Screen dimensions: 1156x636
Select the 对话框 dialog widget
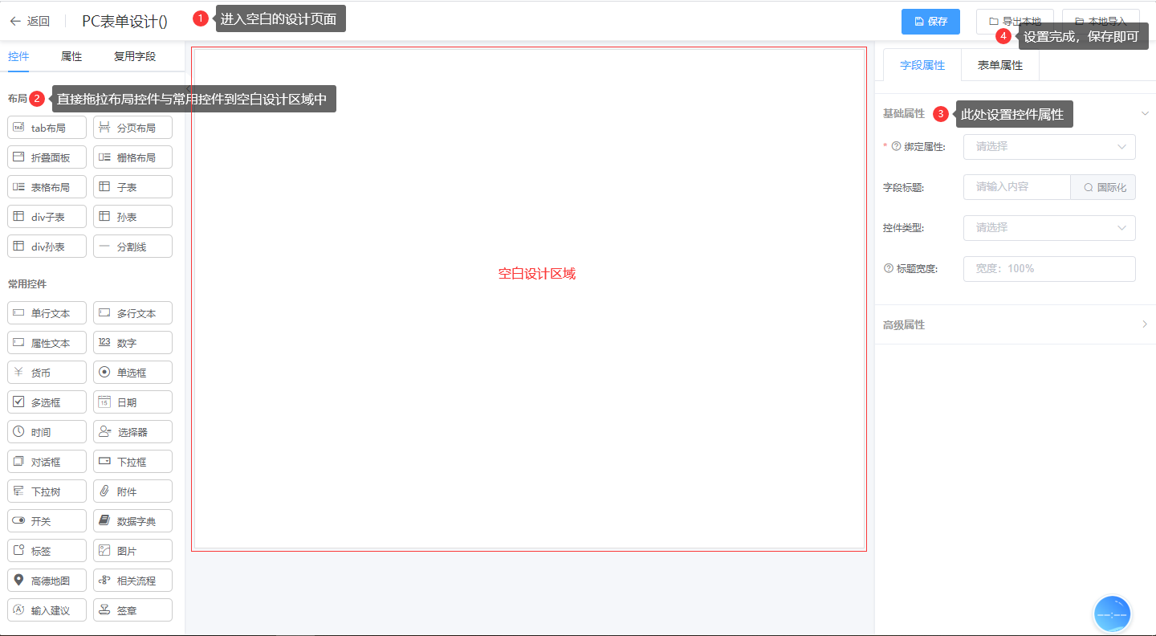pyautogui.click(x=47, y=462)
